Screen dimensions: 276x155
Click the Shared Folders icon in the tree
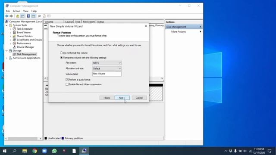14,36
